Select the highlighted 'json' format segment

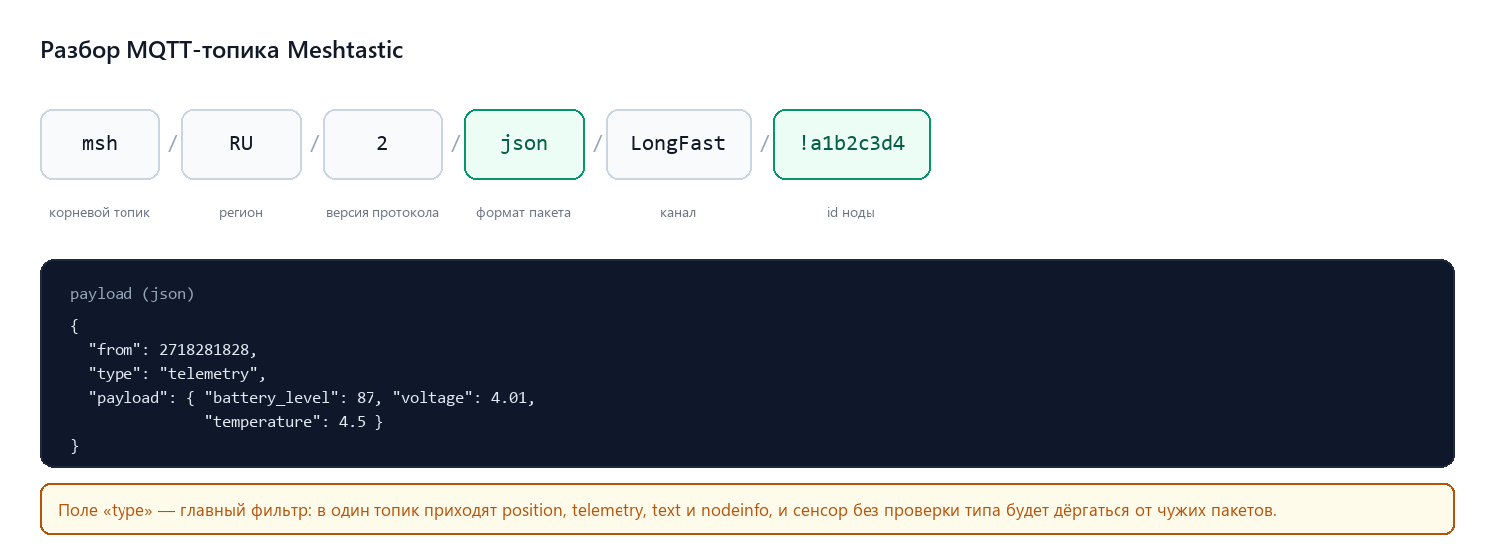click(524, 144)
